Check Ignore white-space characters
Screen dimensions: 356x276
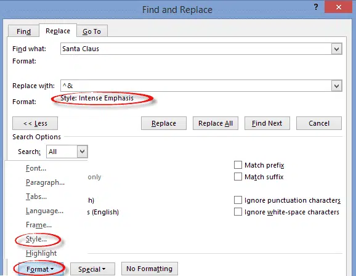(x=238, y=212)
